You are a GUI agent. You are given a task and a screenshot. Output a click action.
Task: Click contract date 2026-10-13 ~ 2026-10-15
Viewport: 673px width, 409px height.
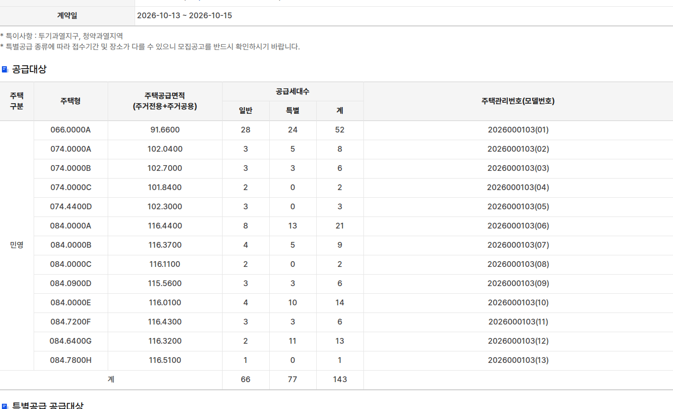pyautogui.click(x=185, y=16)
